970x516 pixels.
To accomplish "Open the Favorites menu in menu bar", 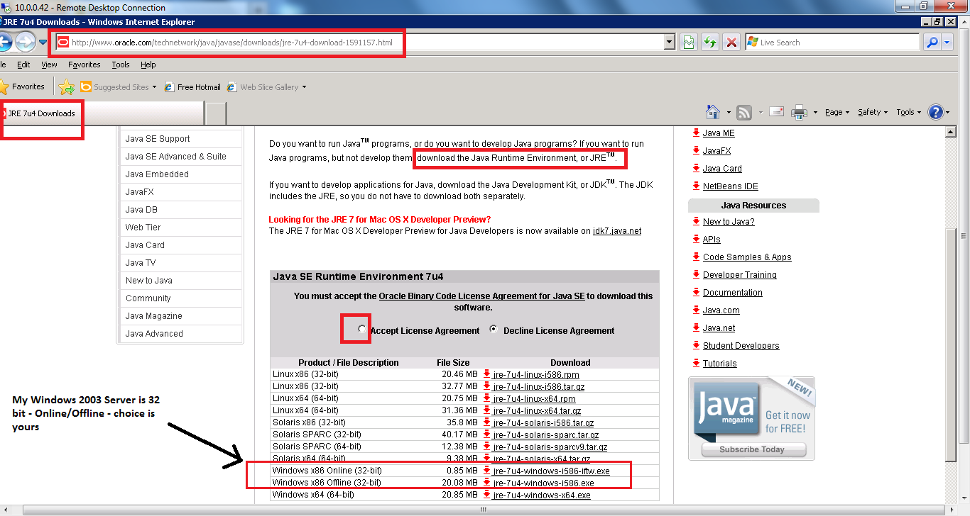I will (x=85, y=64).
